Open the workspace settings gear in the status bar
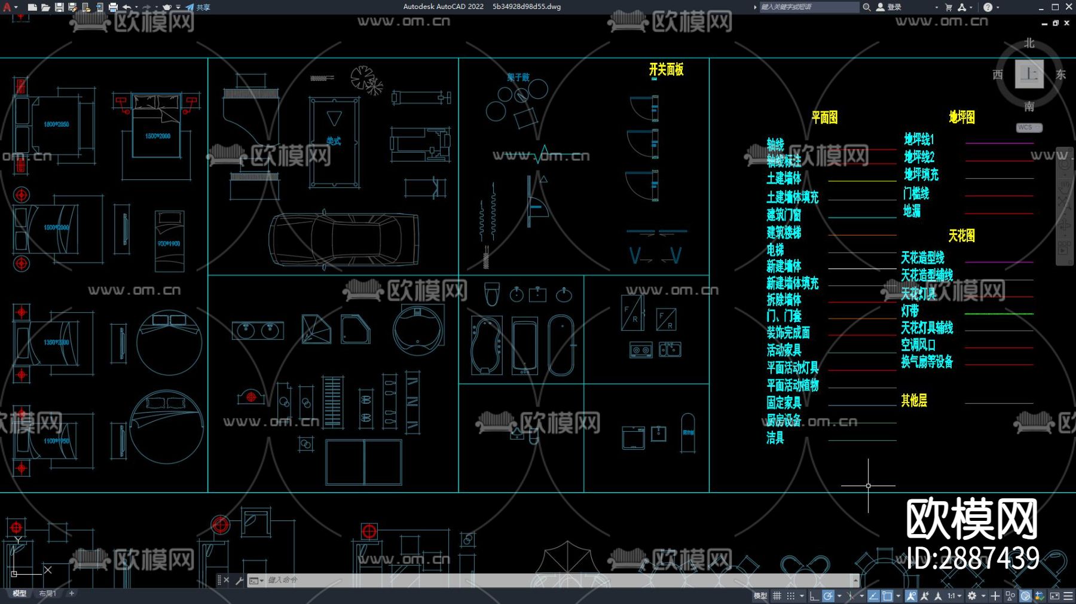Image resolution: width=1076 pixels, height=604 pixels. tap(973, 596)
